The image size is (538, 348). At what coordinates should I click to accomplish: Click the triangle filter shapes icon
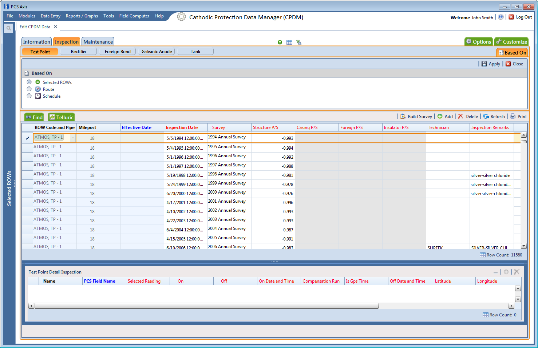pos(299,42)
